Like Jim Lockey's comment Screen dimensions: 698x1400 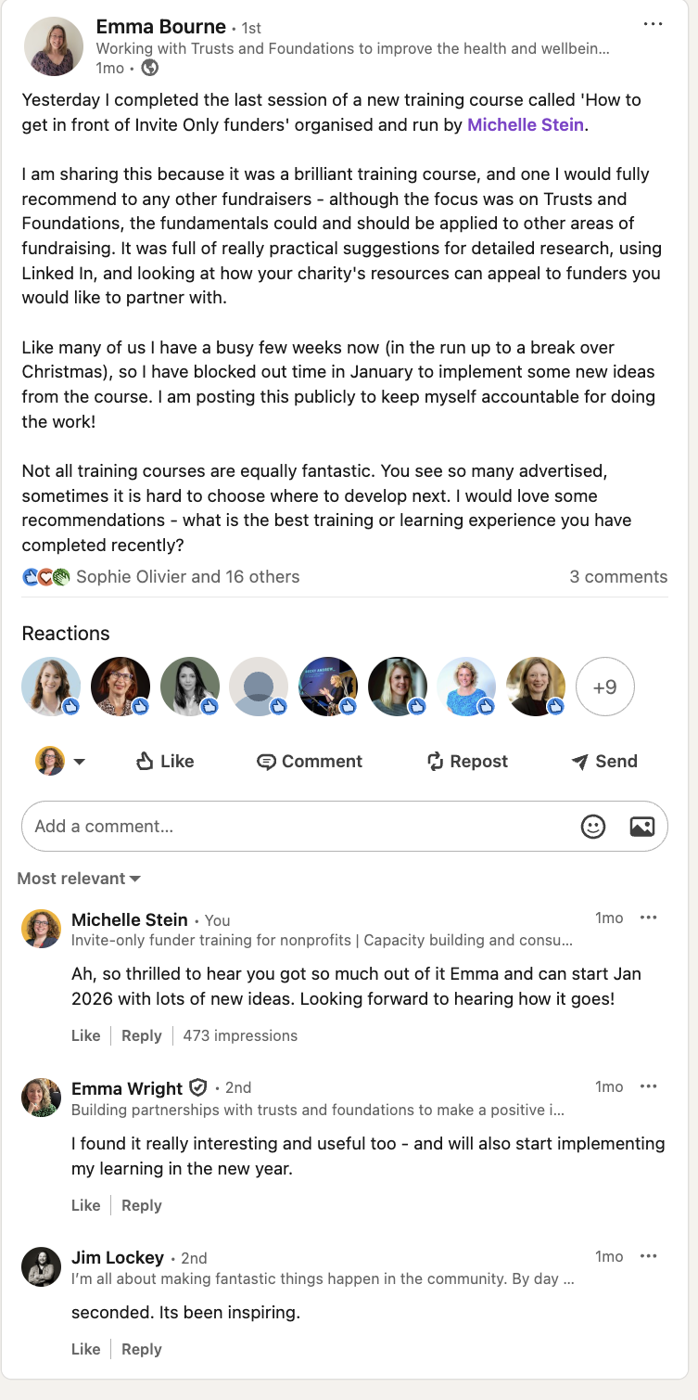(x=85, y=1349)
